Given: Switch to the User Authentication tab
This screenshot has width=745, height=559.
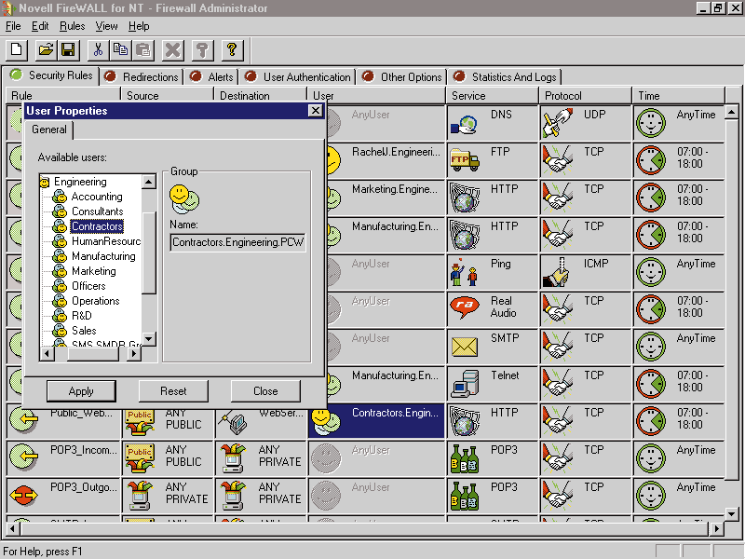Looking at the screenshot, I should tap(298, 77).
